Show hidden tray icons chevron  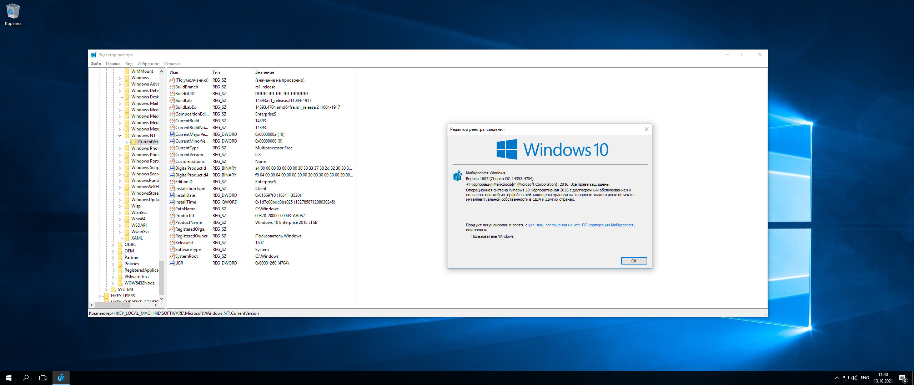[x=837, y=378]
